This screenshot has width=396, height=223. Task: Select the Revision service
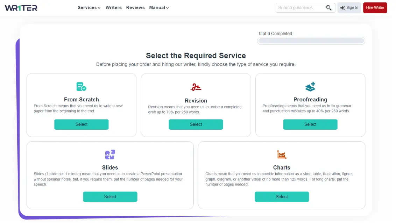click(196, 124)
